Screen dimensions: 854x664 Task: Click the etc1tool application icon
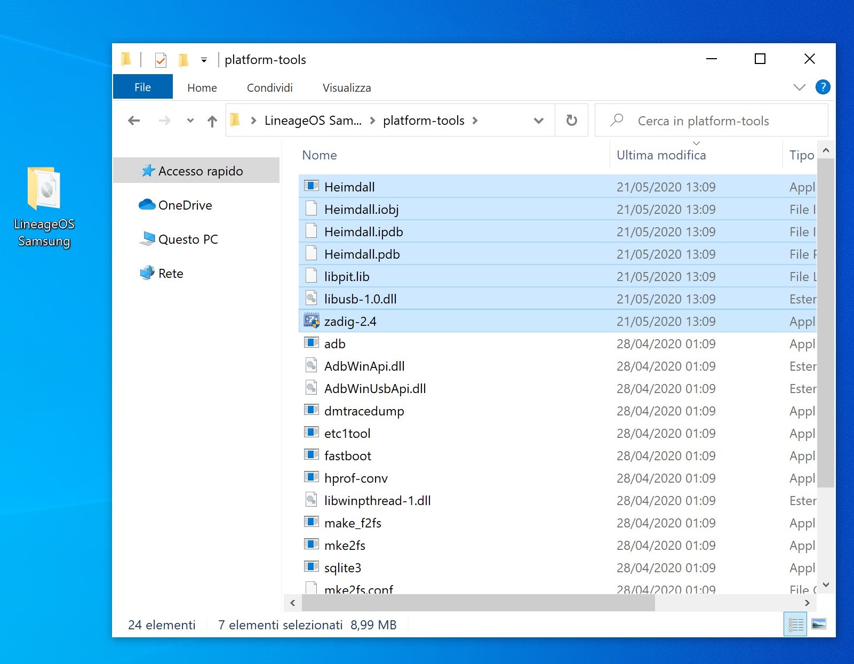pyautogui.click(x=312, y=433)
